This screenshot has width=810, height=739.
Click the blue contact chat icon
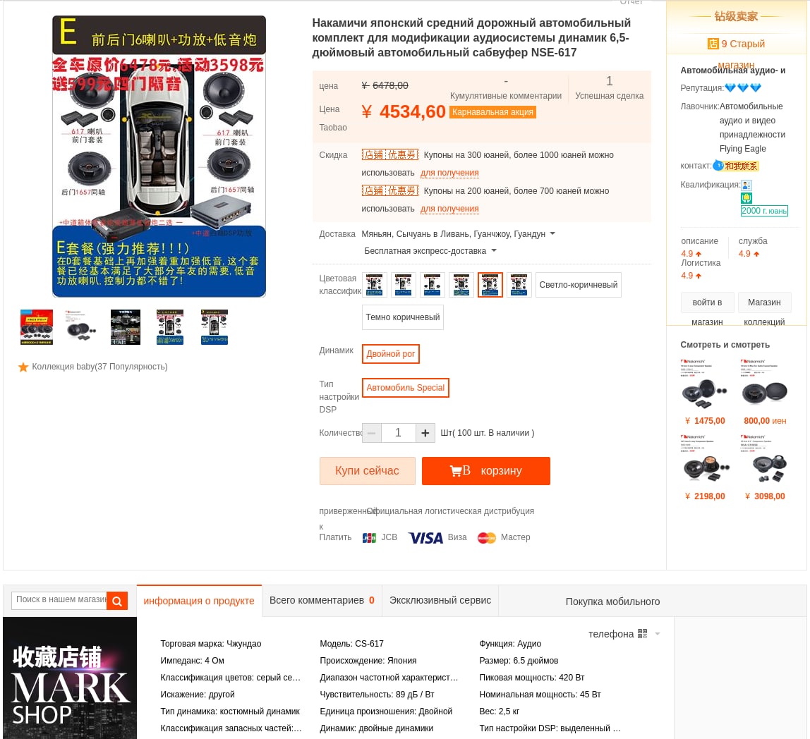pos(718,166)
